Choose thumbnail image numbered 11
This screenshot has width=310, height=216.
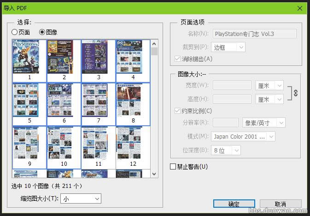tap(99, 144)
